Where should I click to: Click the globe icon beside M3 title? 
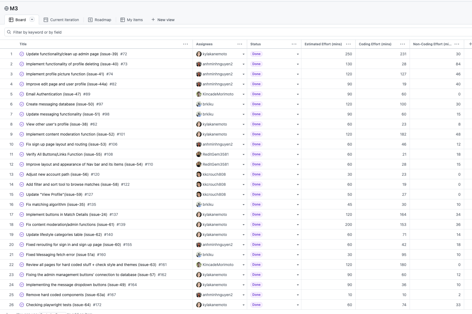pos(7,8)
